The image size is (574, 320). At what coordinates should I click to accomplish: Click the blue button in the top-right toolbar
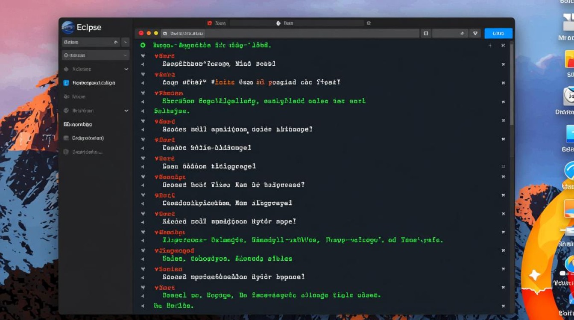498,33
